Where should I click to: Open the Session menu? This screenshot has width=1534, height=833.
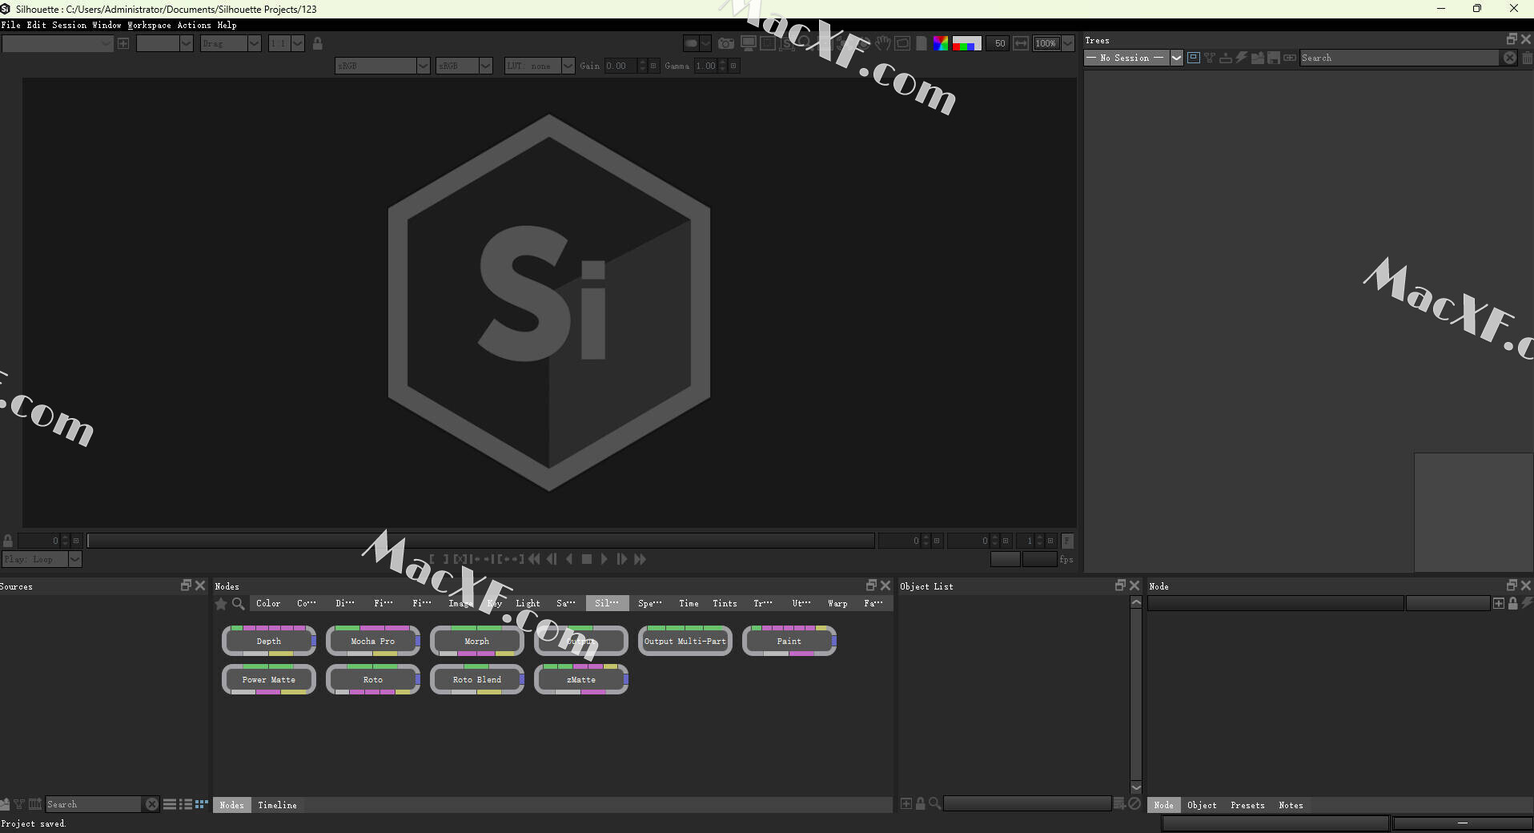point(69,25)
